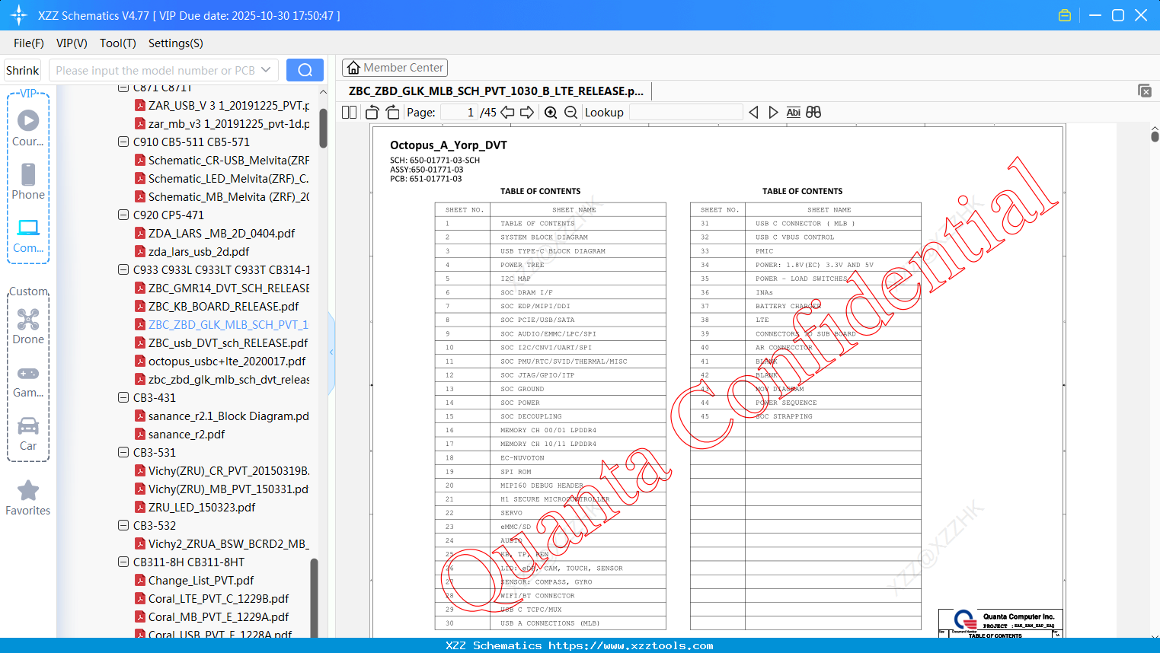Focus the model number or PCB search field
The image size is (1160, 653).
tap(155, 70)
